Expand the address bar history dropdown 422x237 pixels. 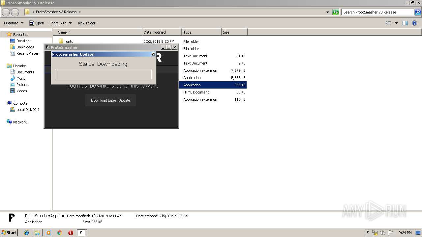click(x=327, y=12)
